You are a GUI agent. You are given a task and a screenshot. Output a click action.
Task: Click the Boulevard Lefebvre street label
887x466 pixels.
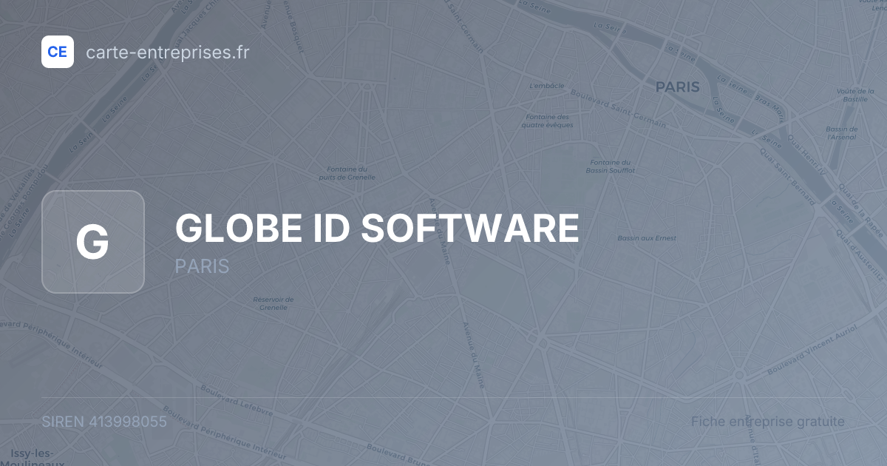[237, 400]
